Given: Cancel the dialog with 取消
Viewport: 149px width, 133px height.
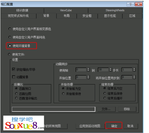Looking at the screenshot, I should (x=130, y=126).
